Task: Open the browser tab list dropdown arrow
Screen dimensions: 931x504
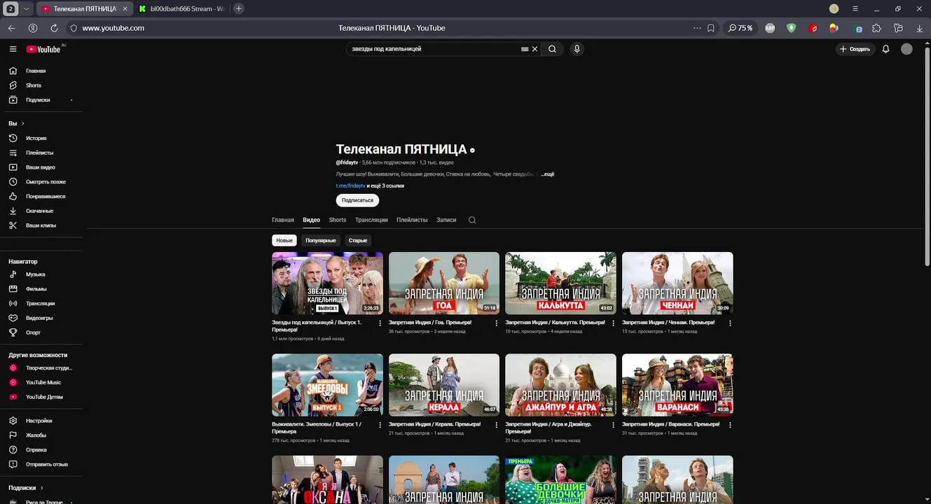Action: pyautogui.click(x=27, y=8)
